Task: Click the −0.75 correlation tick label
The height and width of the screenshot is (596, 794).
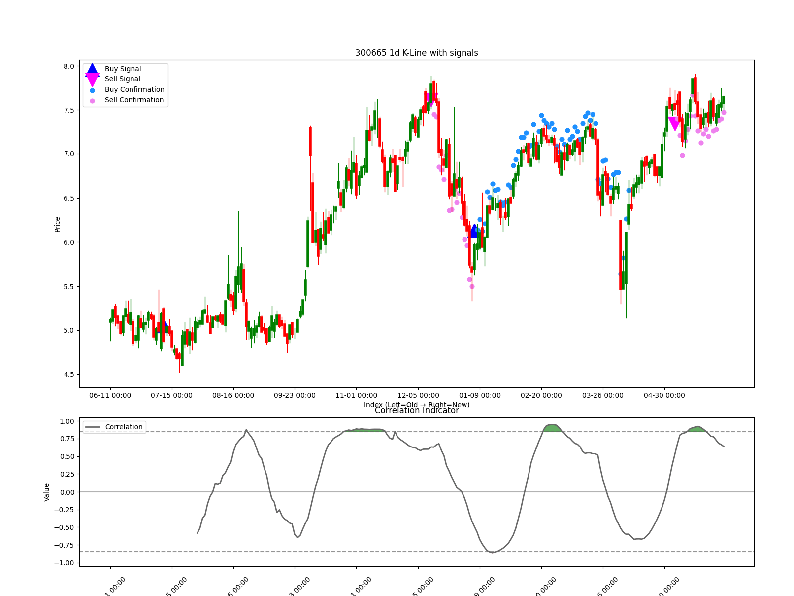Action: tap(65, 545)
